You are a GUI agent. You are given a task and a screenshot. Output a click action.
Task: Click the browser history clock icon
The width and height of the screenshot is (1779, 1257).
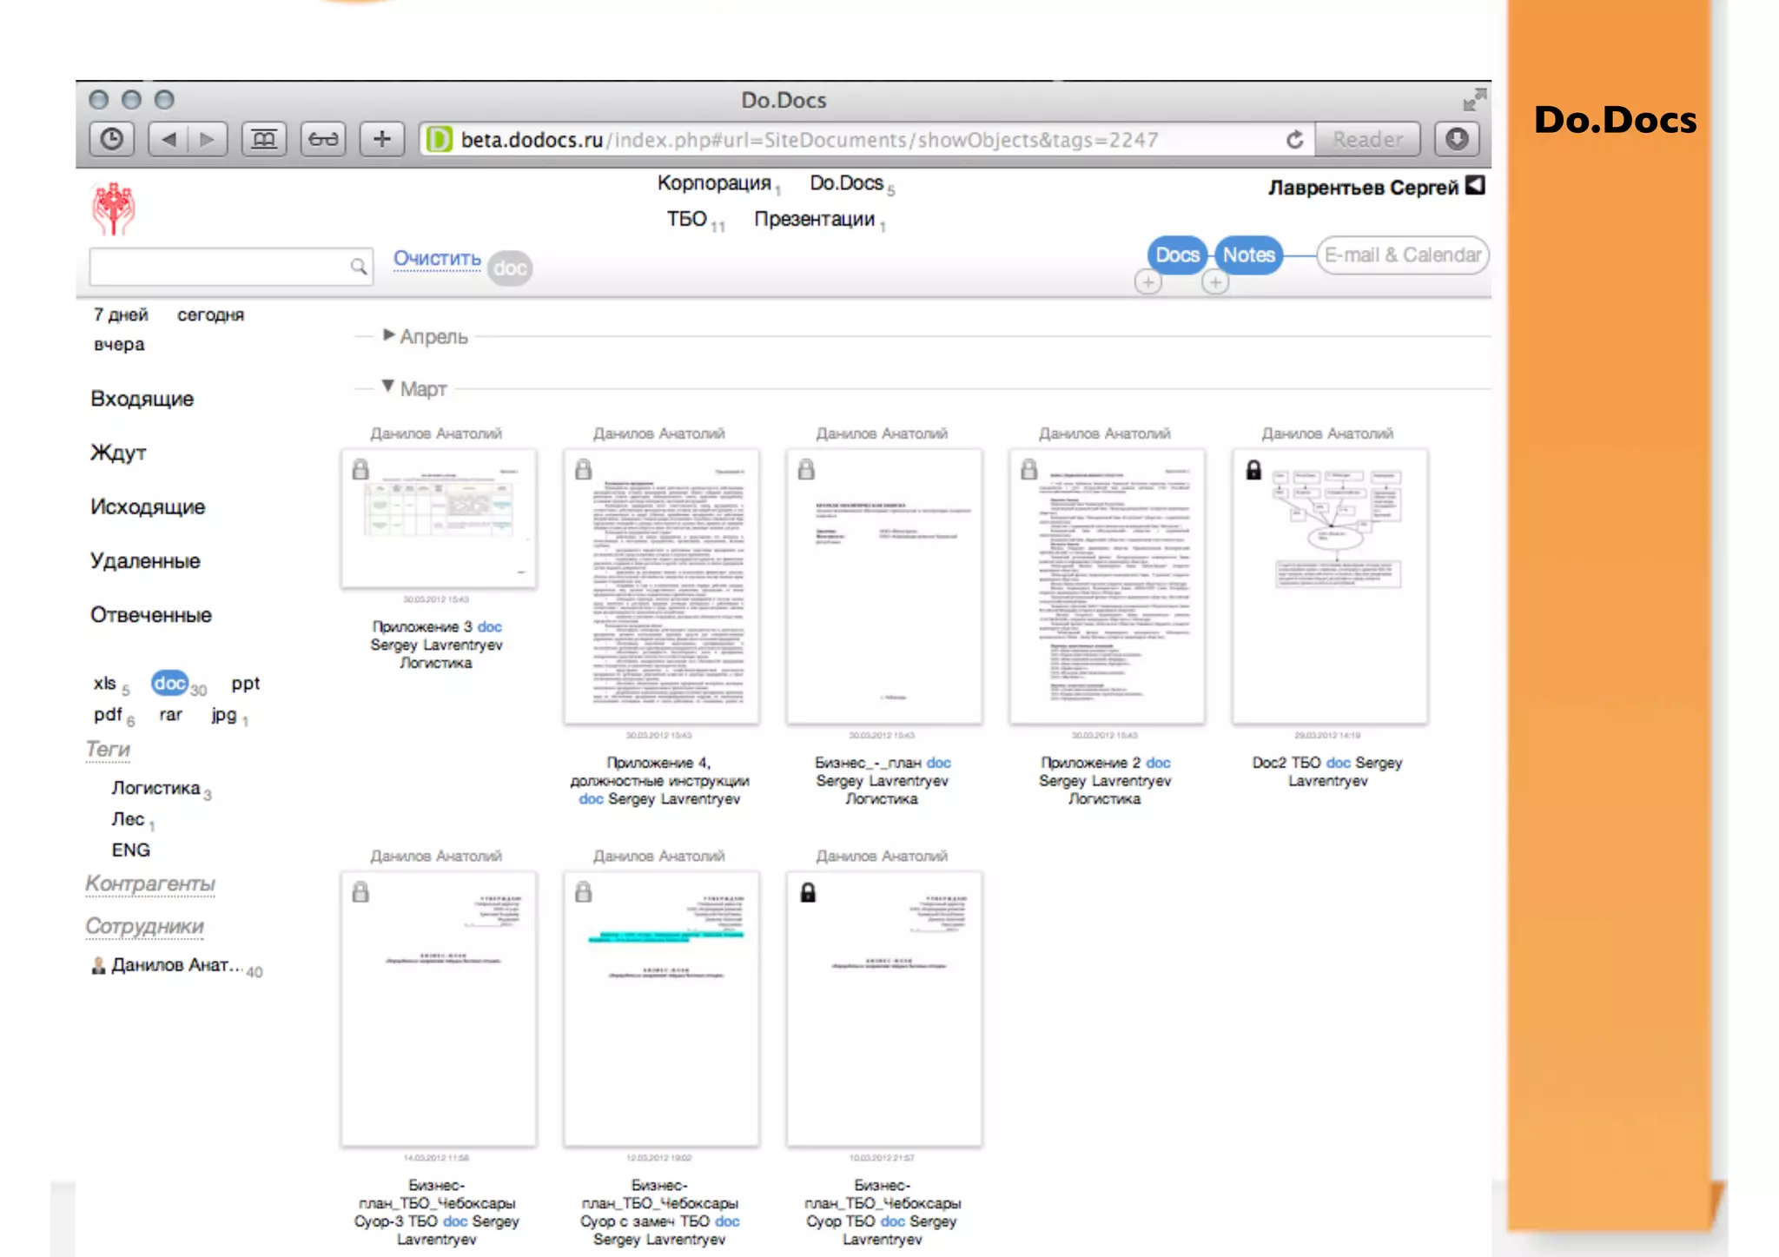[x=112, y=140]
